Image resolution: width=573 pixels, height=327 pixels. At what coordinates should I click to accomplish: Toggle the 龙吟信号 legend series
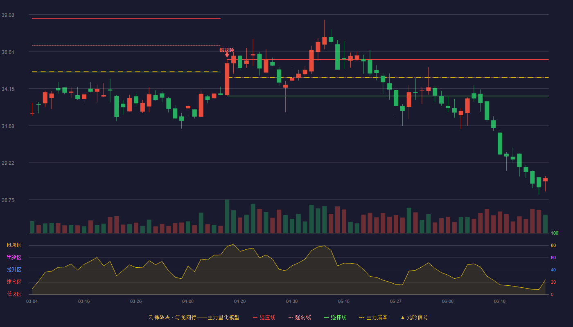pyautogui.click(x=414, y=317)
